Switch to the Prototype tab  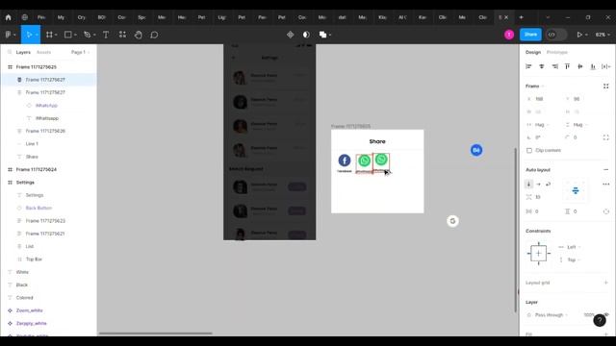pos(556,52)
